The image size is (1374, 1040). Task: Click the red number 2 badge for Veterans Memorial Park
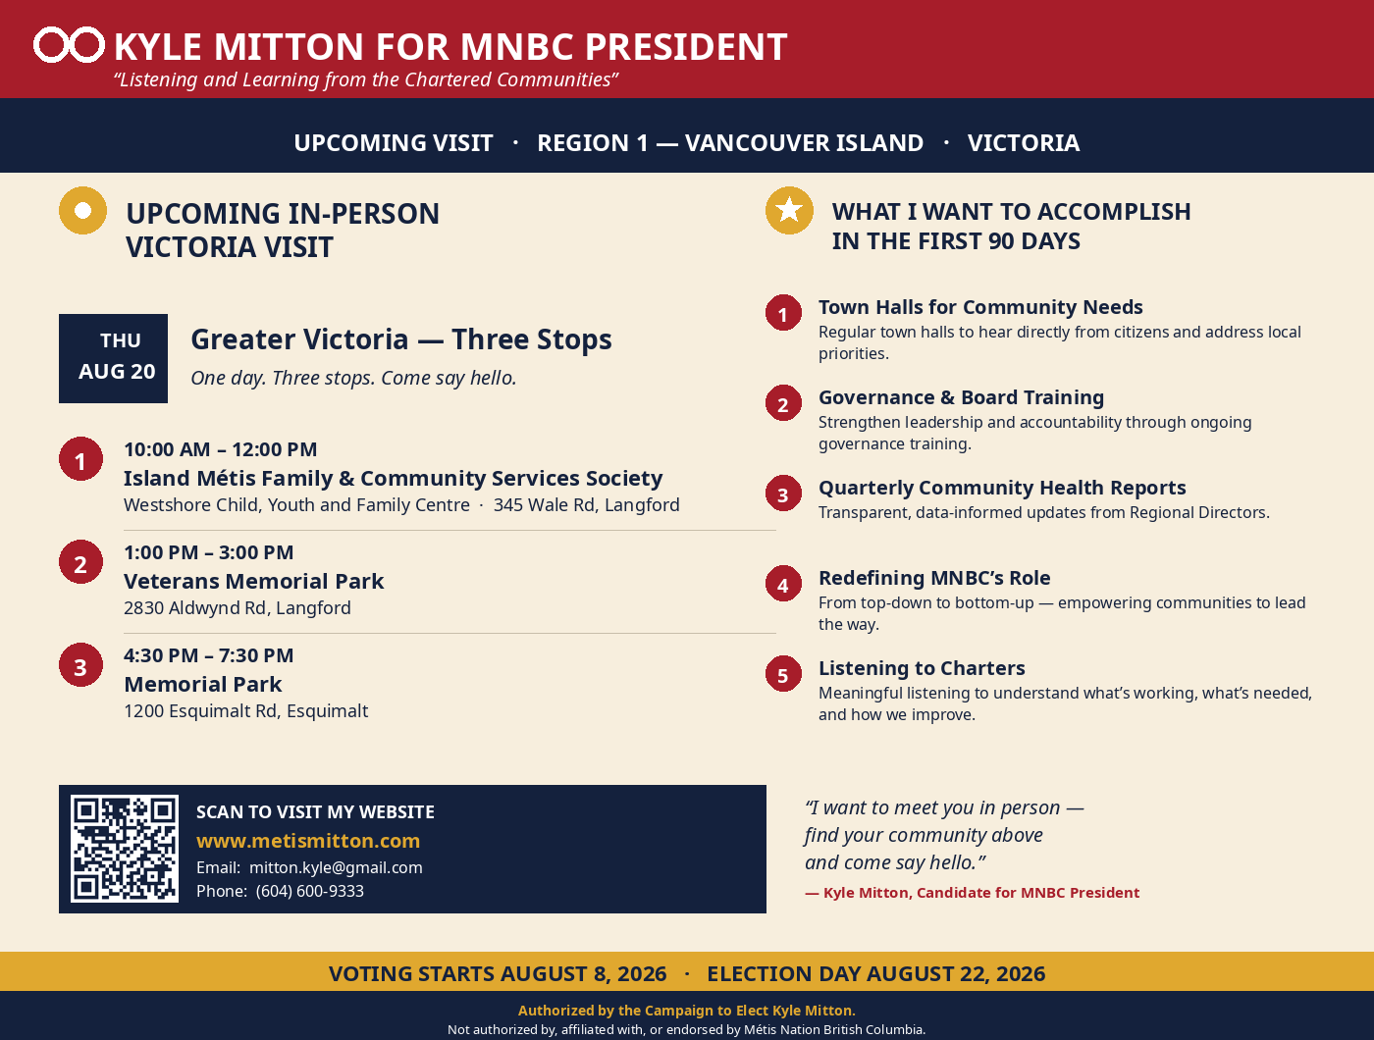pos(80,562)
